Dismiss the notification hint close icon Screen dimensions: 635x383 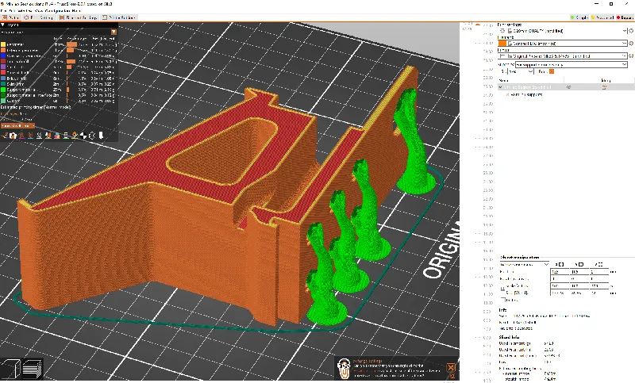[x=451, y=367]
